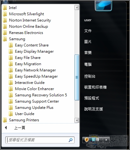Expand the Movie Color Enhancer label
This screenshot has width=130, height=150.
[x=35, y=89]
